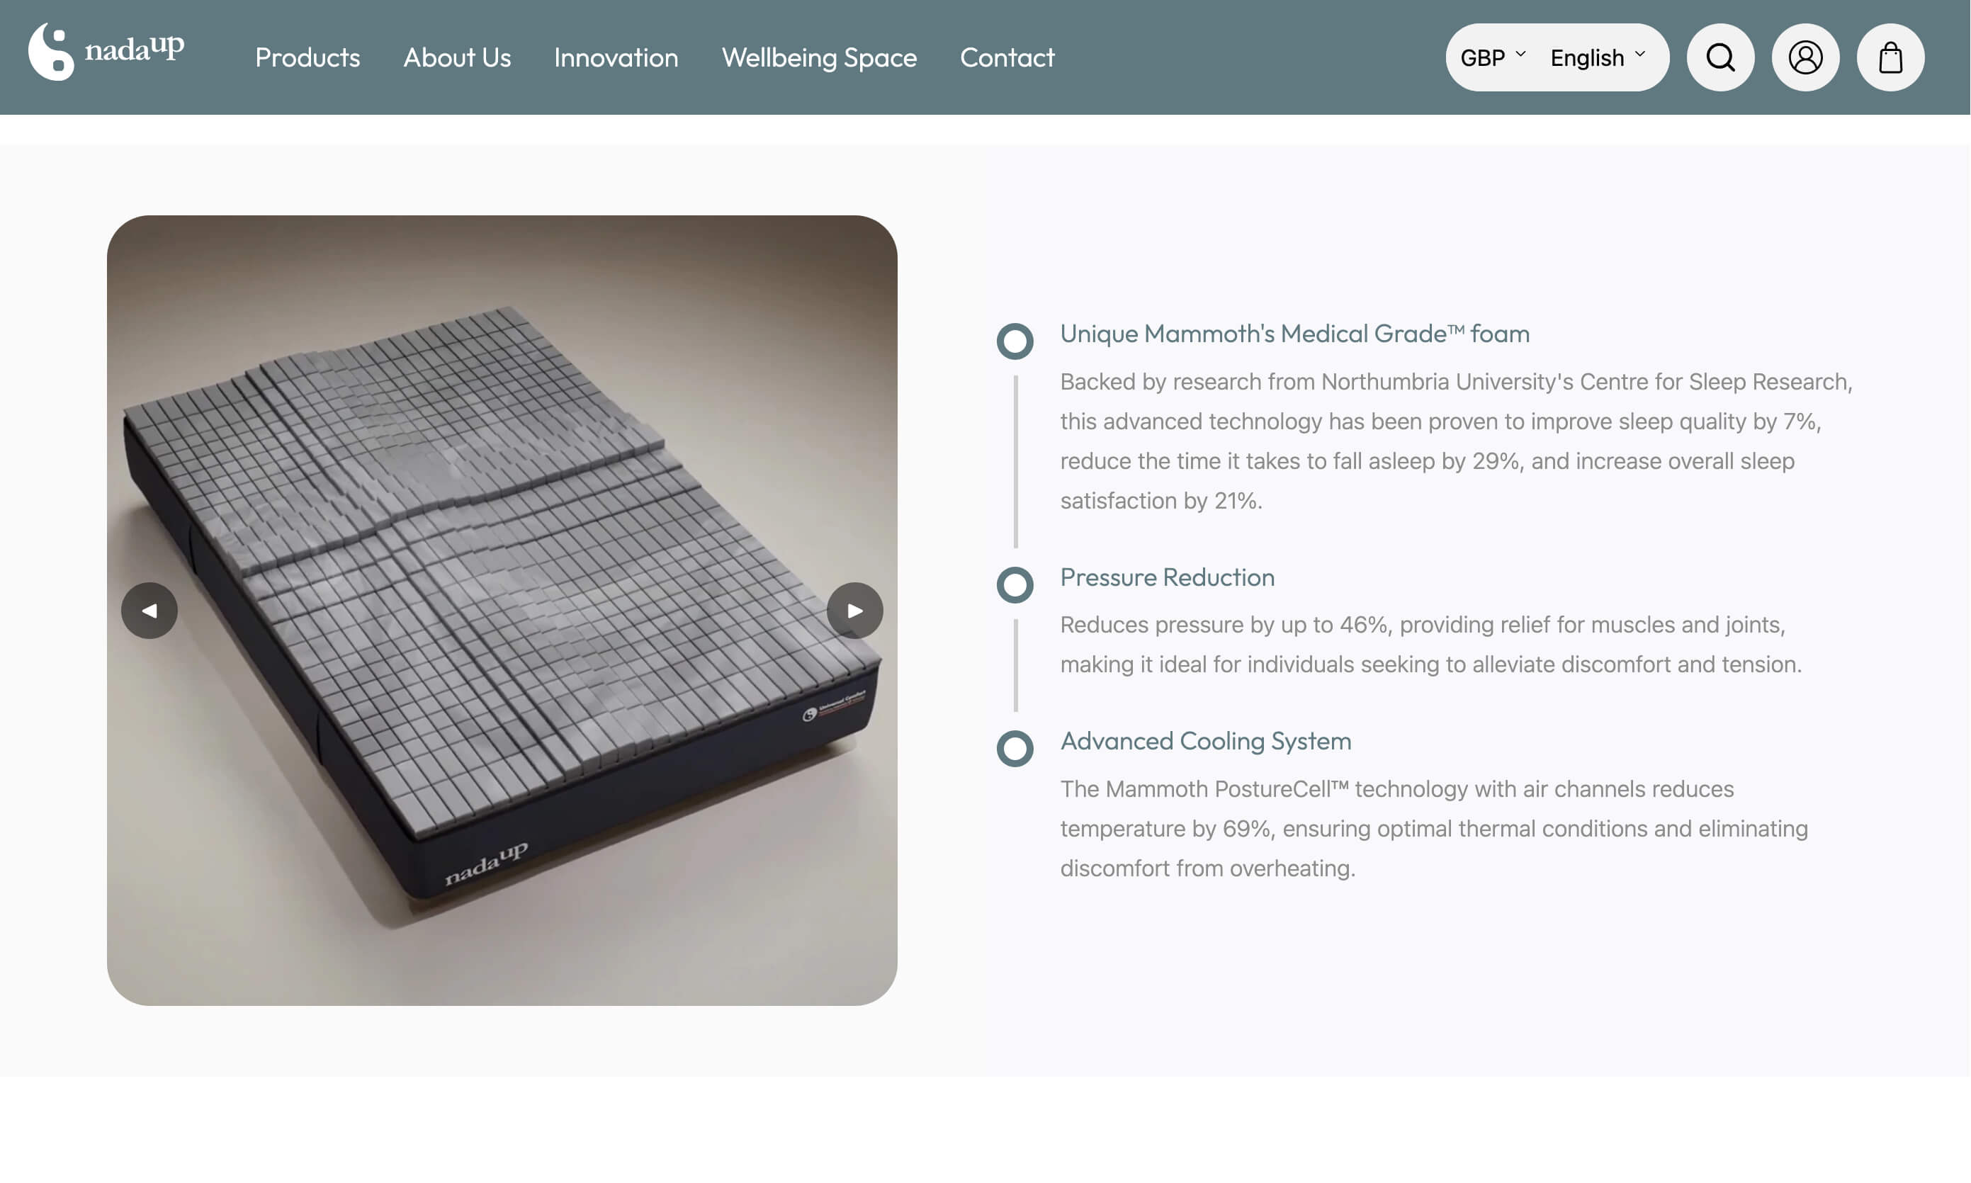Click the mattress product image

[x=502, y=611]
